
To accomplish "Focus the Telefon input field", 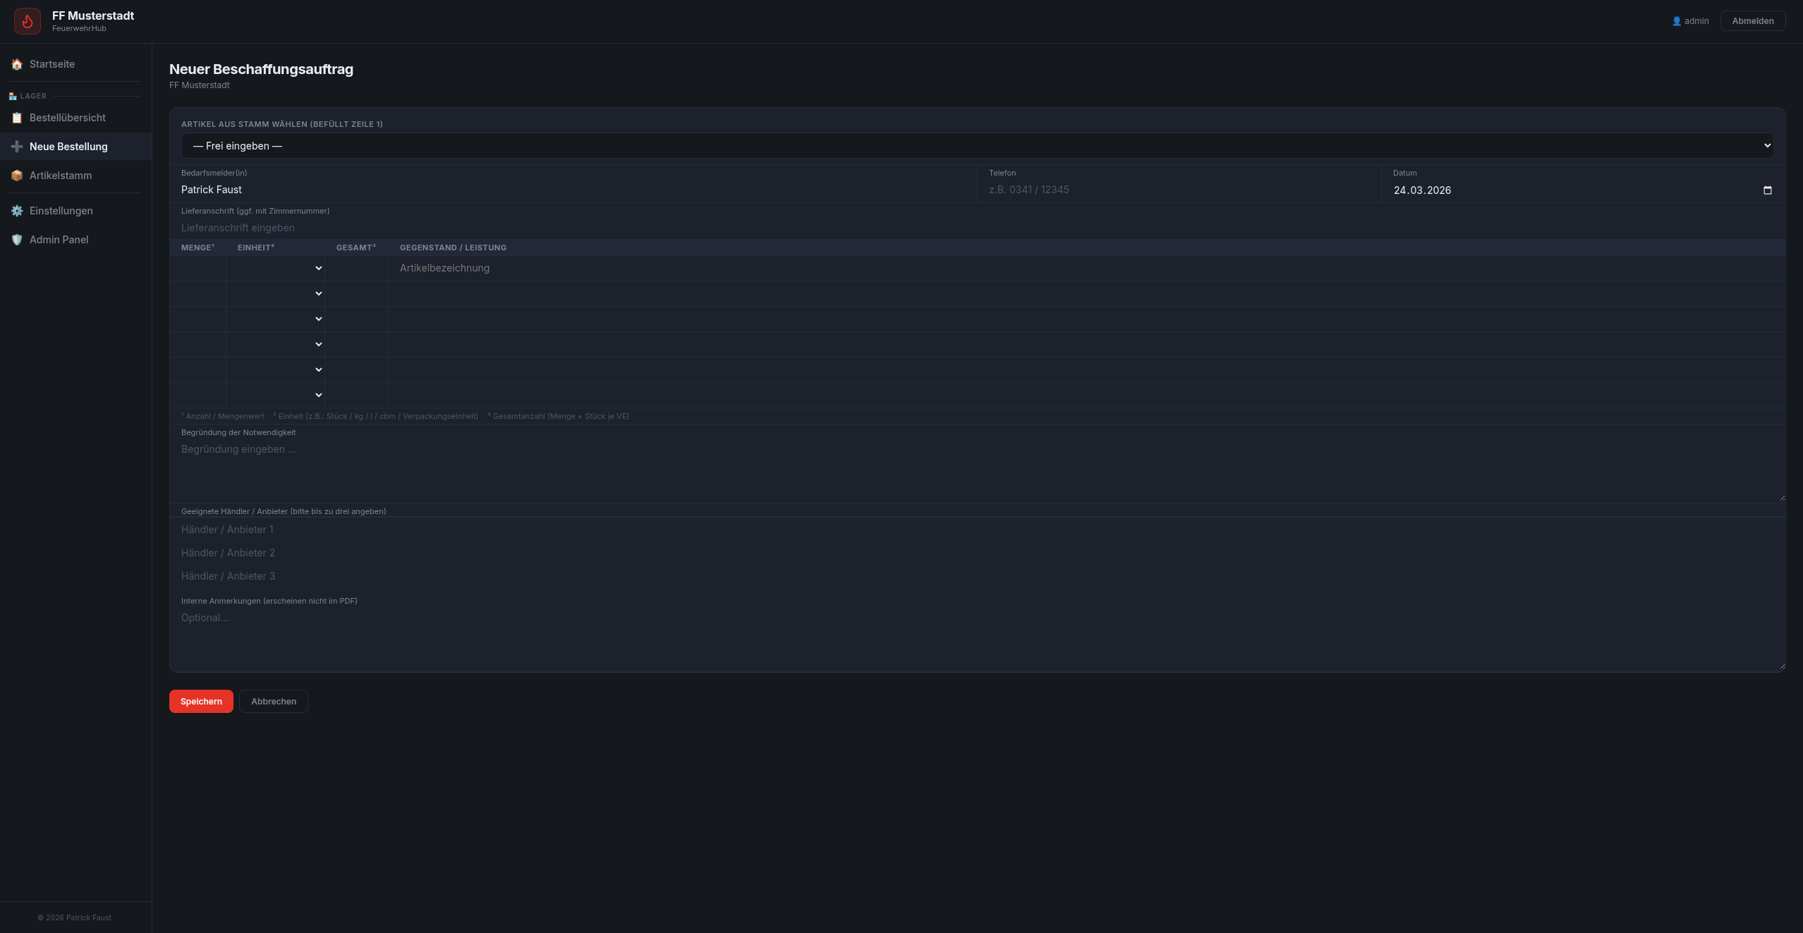I will coord(1178,190).
